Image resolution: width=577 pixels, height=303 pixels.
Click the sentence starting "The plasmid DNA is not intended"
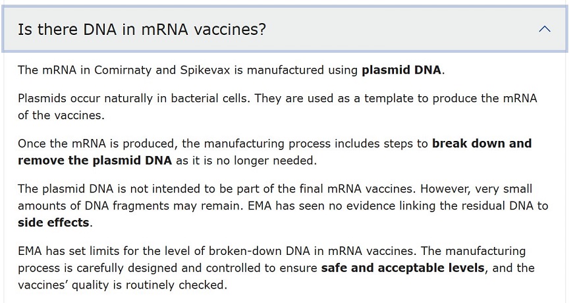point(217,189)
